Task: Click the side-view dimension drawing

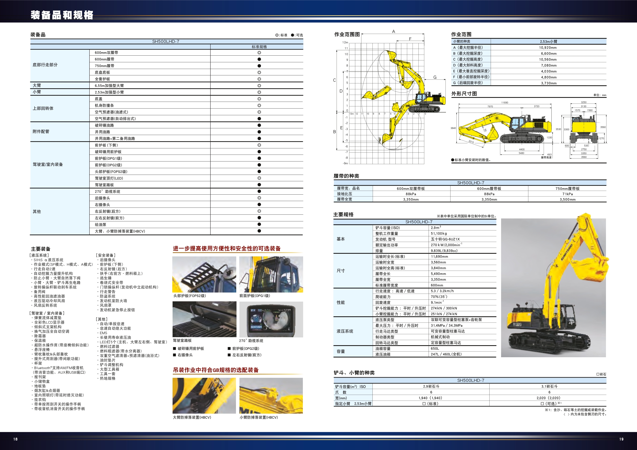Action: (x=502, y=130)
